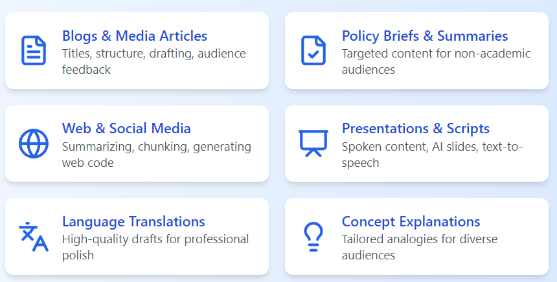This screenshot has width=557, height=282.
Task: Click the "Spoken content, AI slides, text-to-speech" text
Action: [432, 154]
